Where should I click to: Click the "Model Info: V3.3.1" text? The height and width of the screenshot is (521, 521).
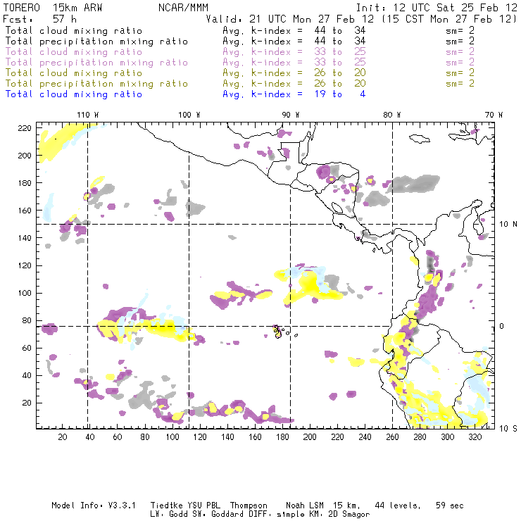94,506
